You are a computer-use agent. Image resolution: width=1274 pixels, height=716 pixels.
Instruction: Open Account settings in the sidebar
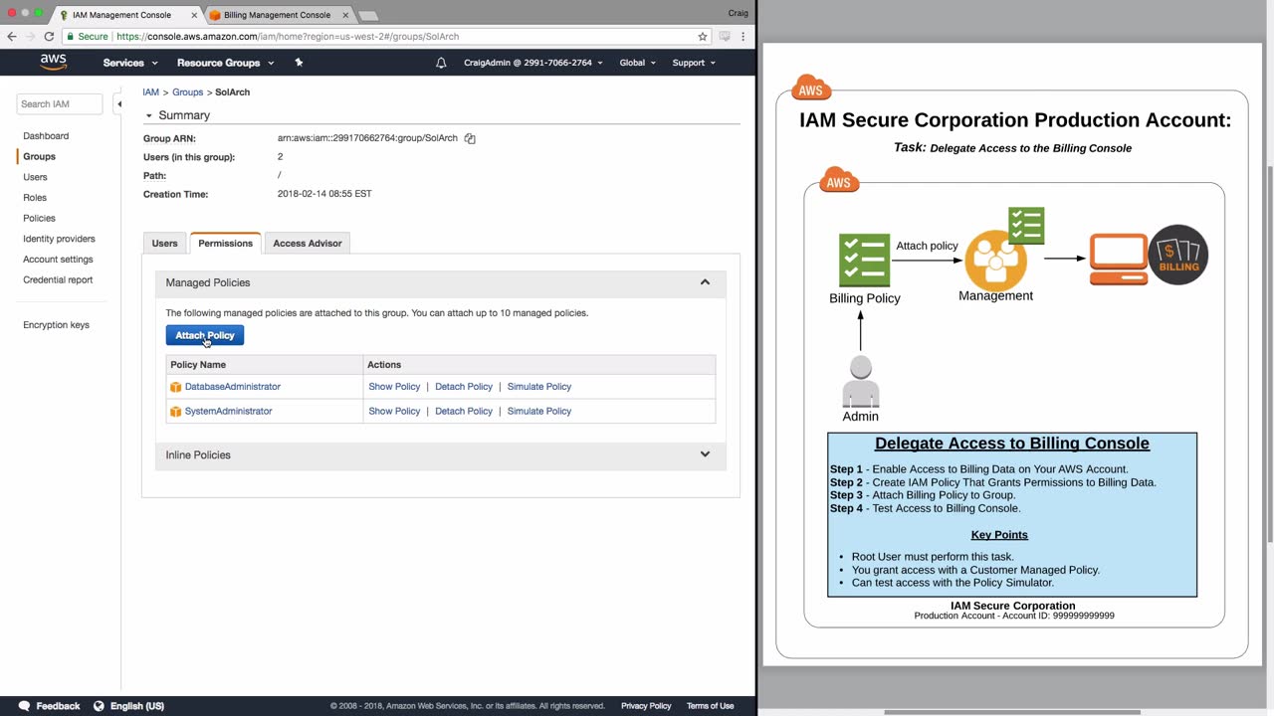click(x=58, y=260)
